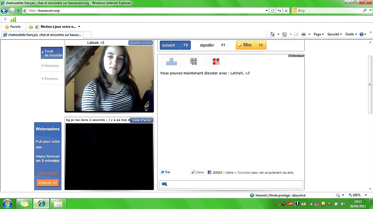Open the file explorer taskbar icon
373x209 pixels.
coord(58,203)
